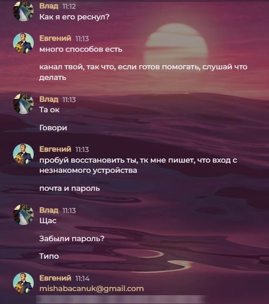Screen dimensions: 269x304
Task: Click Евгений's avatar next to 'много способов есть'
Action: (23, 43)
